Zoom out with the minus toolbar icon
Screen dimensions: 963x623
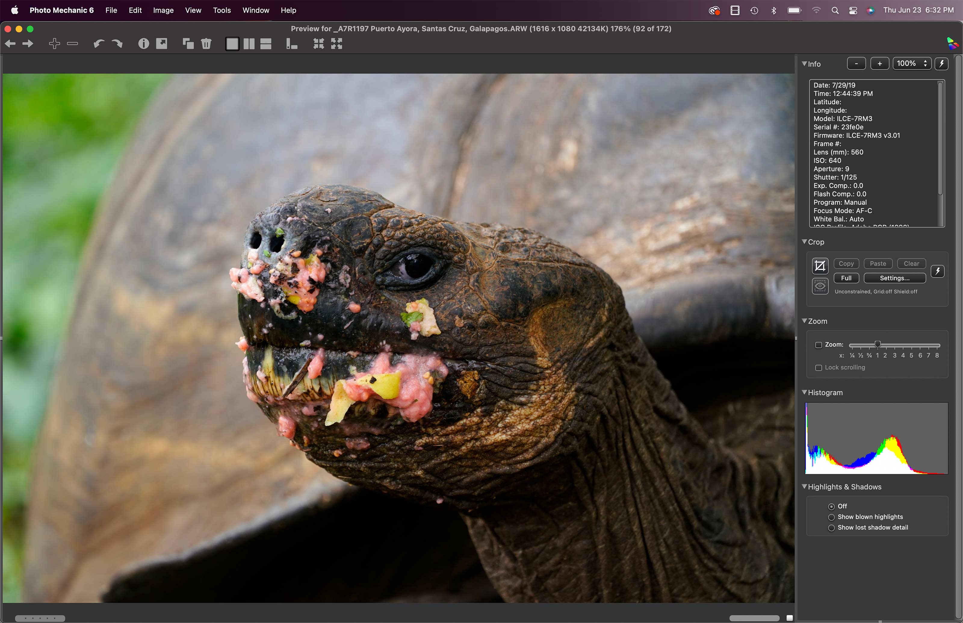72,44
